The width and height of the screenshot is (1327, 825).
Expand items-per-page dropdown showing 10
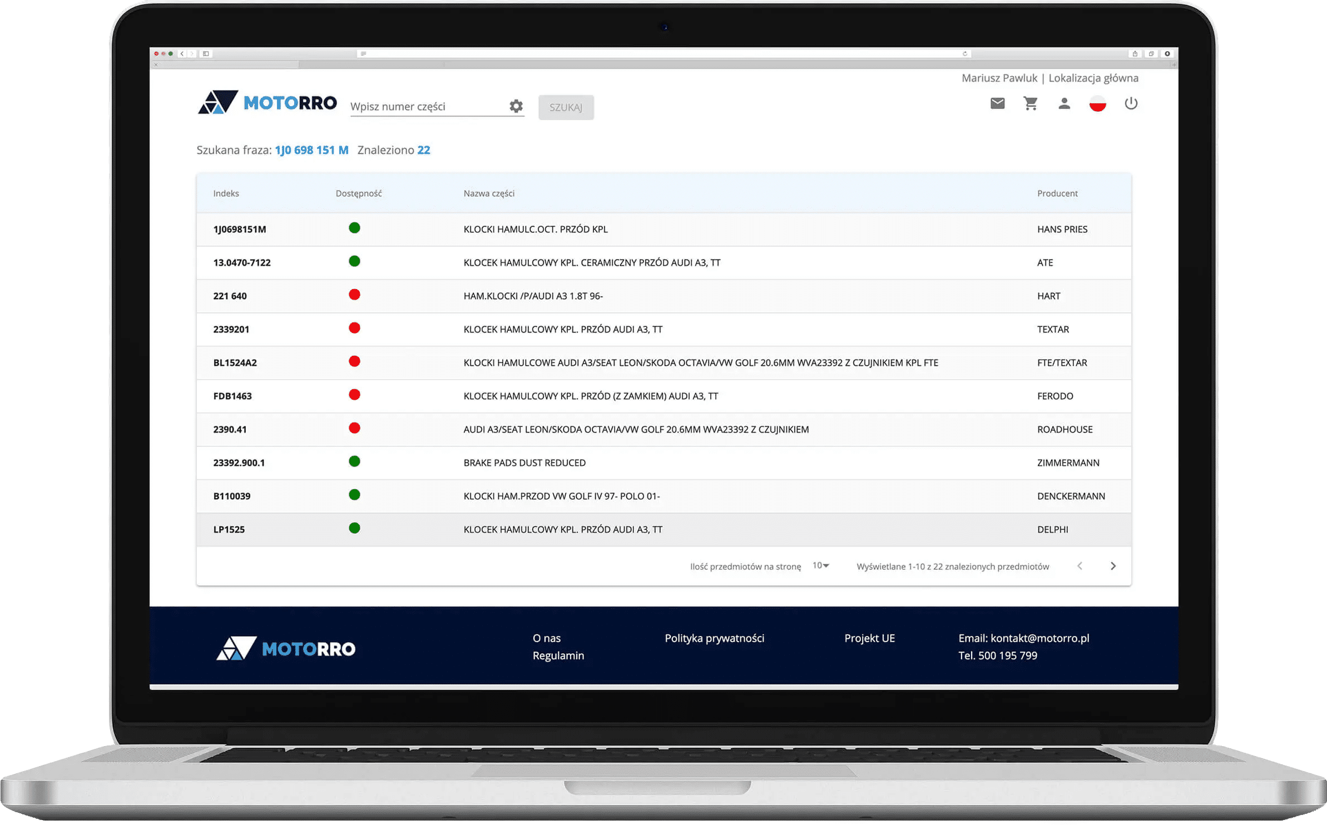point(820,565)
